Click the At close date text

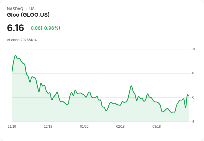coord(22,40)
